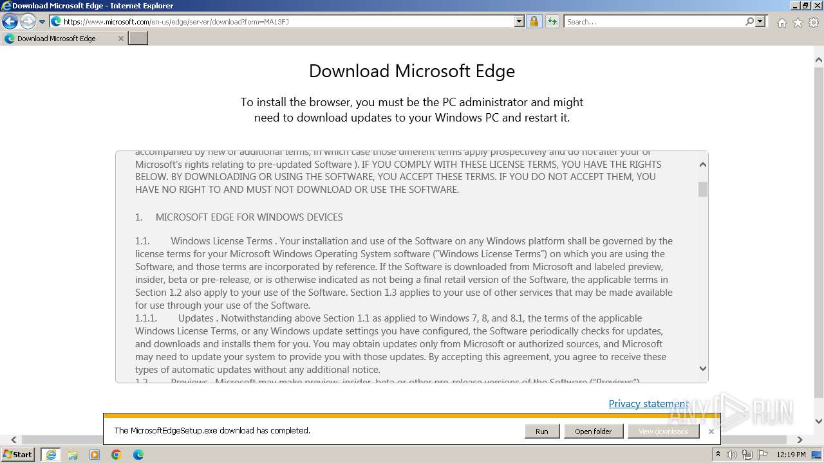Click the Show desktop button
The width and height of the screenshot is (824, 463).
(x=818, y=455)
